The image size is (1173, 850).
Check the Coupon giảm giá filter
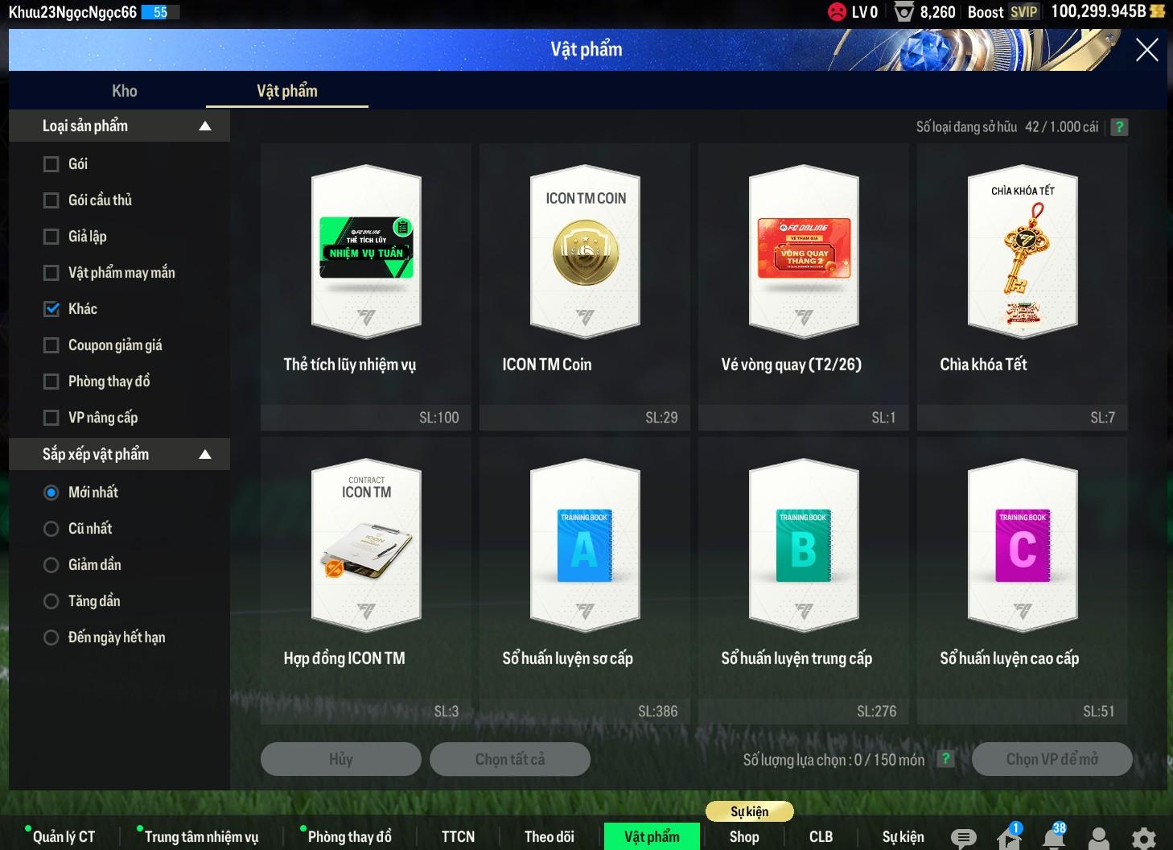51,345
